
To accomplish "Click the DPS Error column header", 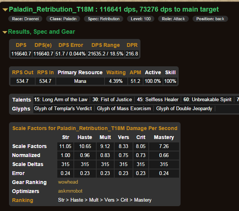I will 71,45.
